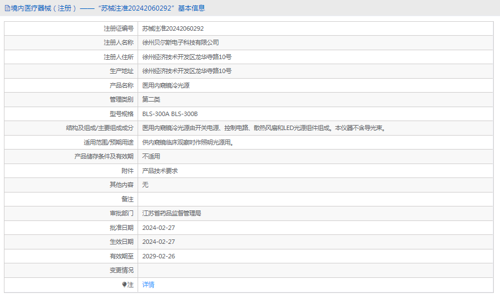
Task: Select model value BLS-300A BLS-300B
Action: click(170, 114)
